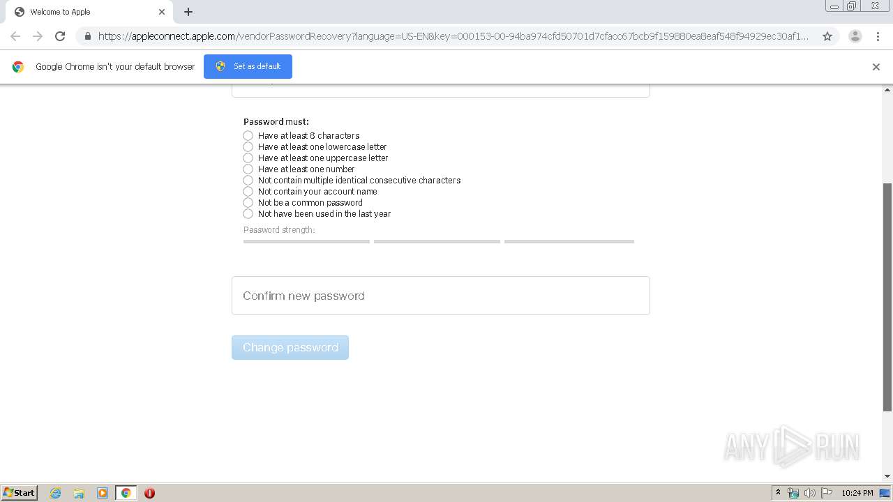Open the volume tray icon
Image resolution: width=893 pixels, height=502 pixels.
click(x=810, y=493)
